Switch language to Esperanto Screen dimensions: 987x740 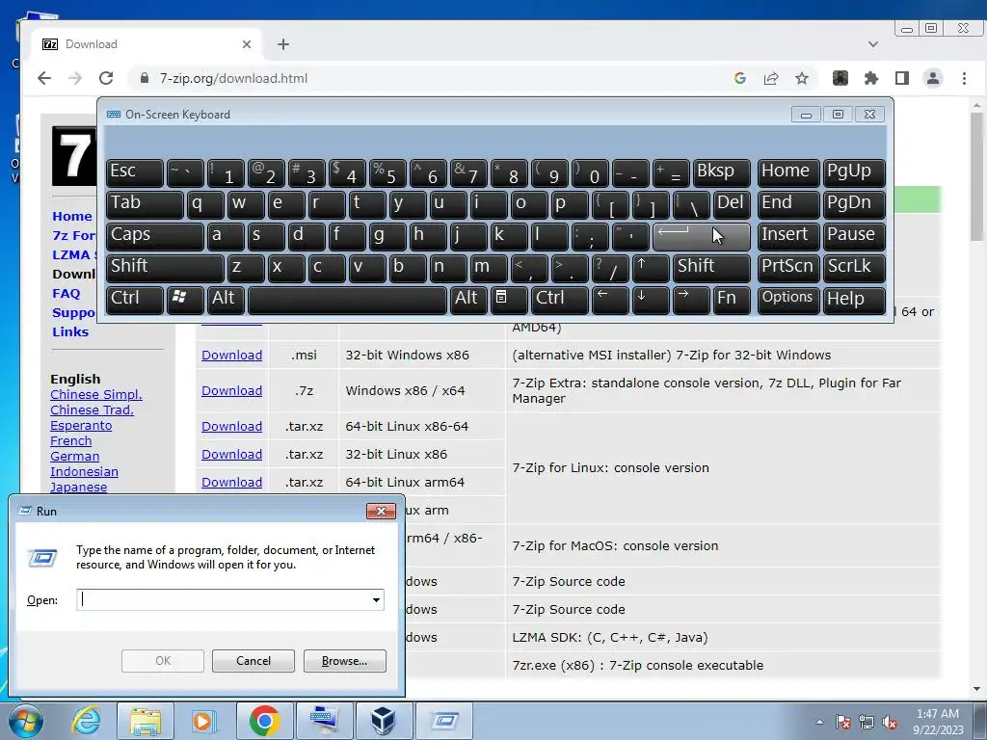coord(81,425)
